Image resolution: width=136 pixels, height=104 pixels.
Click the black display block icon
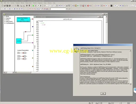112,6
